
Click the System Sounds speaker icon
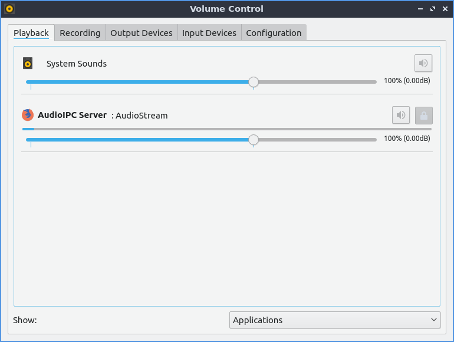tap(28, 63)
